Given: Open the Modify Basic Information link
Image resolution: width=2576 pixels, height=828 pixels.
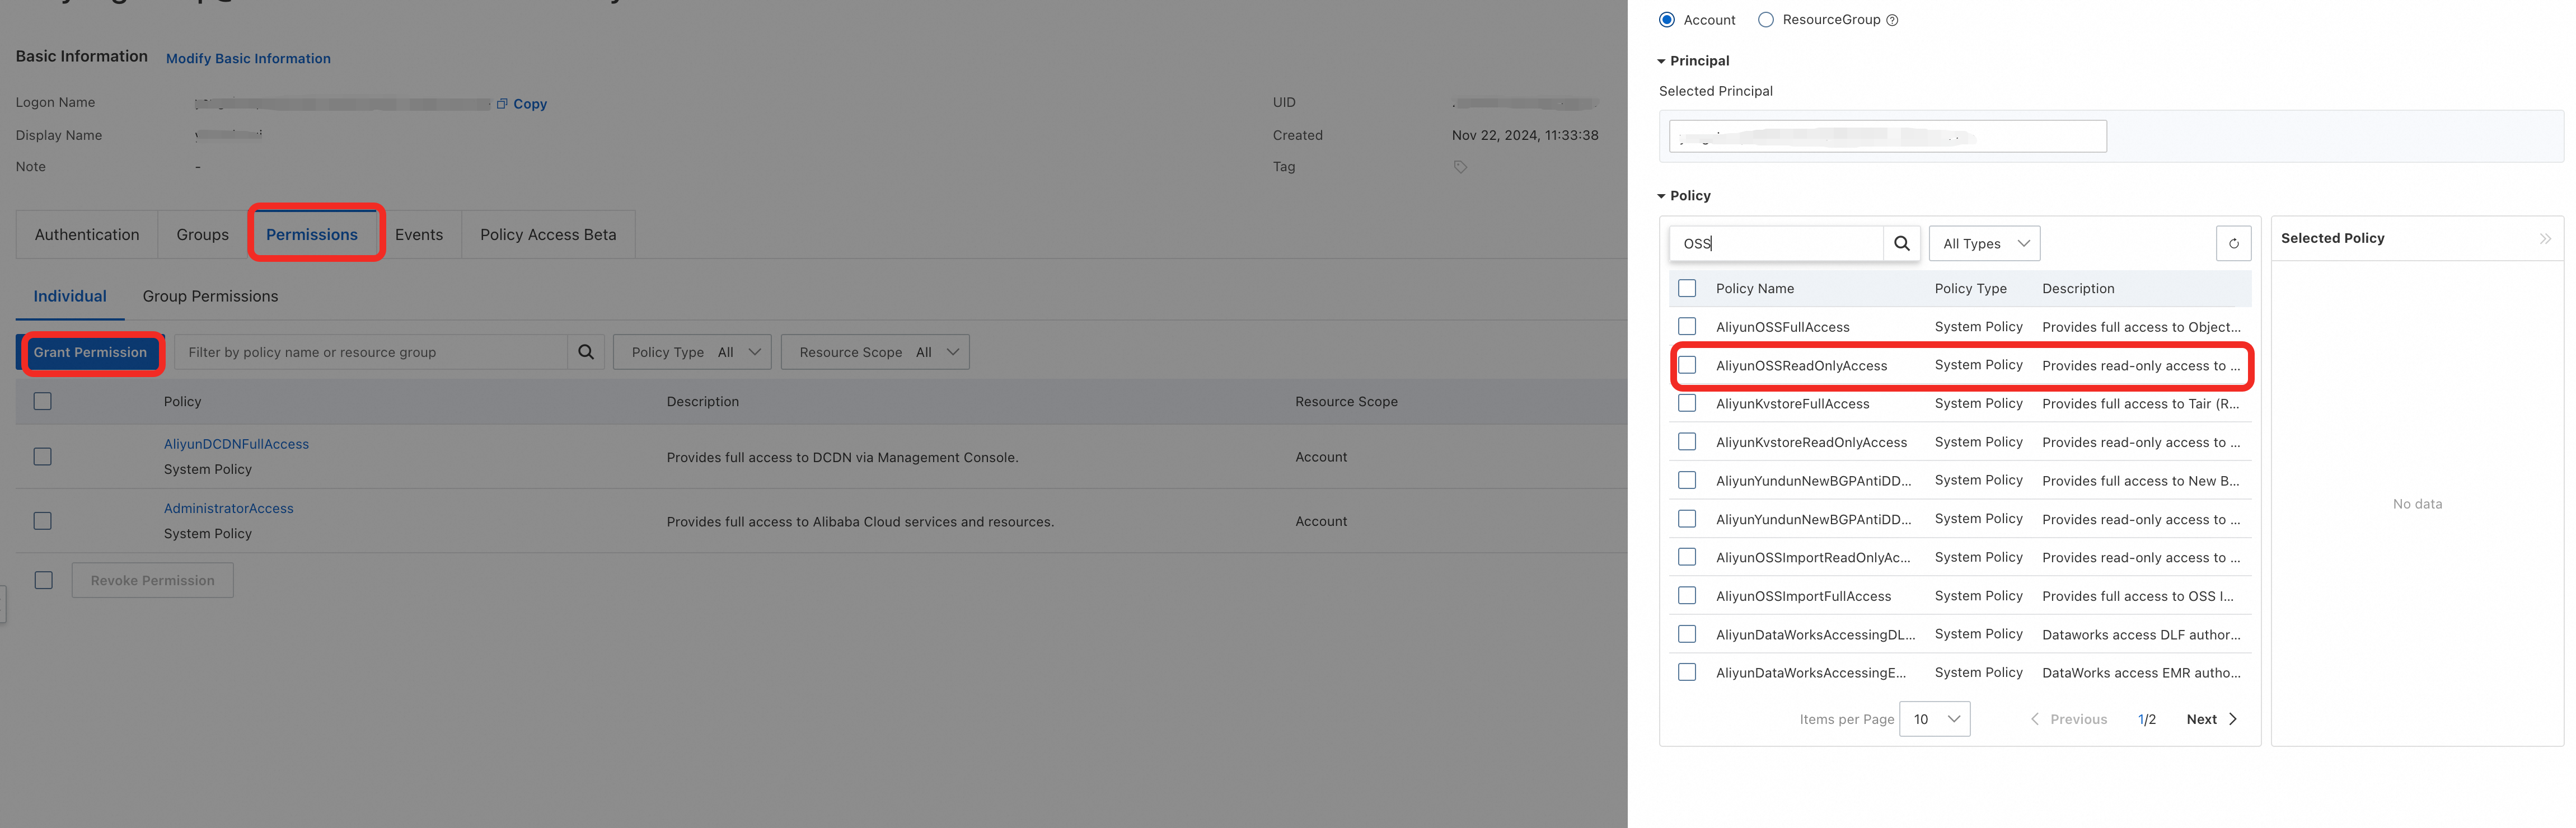Looking at the screenshot, I should (x=248, y=58).
